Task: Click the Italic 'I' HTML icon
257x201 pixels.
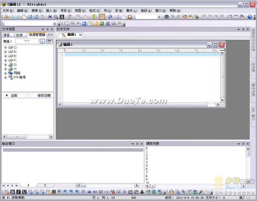Action: point(19,192)
